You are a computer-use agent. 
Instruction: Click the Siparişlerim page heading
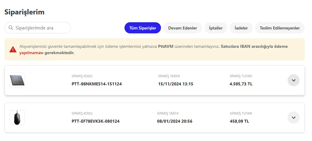24,12
